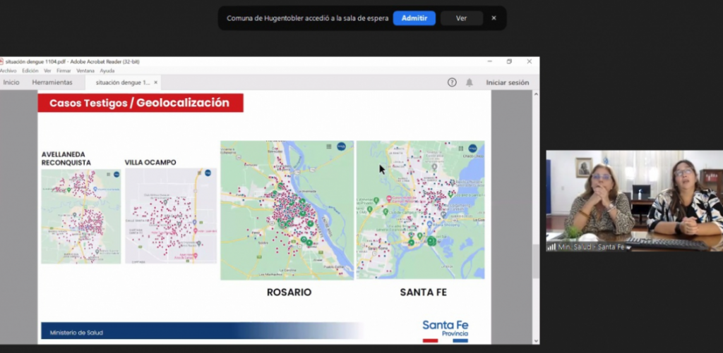
Task: Open the Edición menu
Action: (x=30, y=70)
